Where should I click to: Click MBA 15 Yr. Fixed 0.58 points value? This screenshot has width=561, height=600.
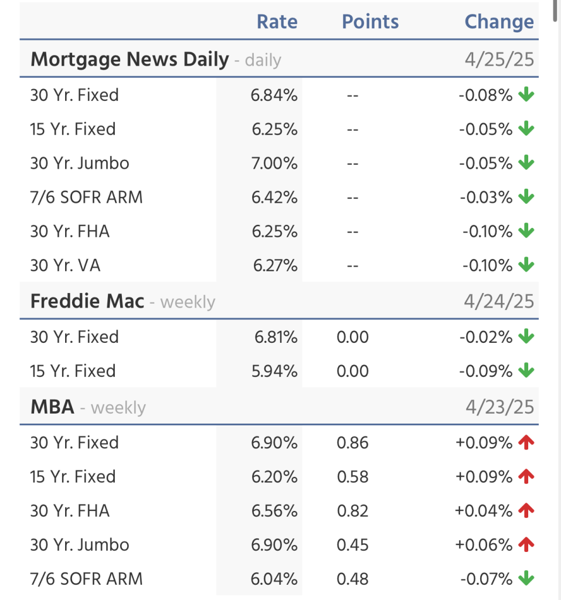[x=352, y=476]
